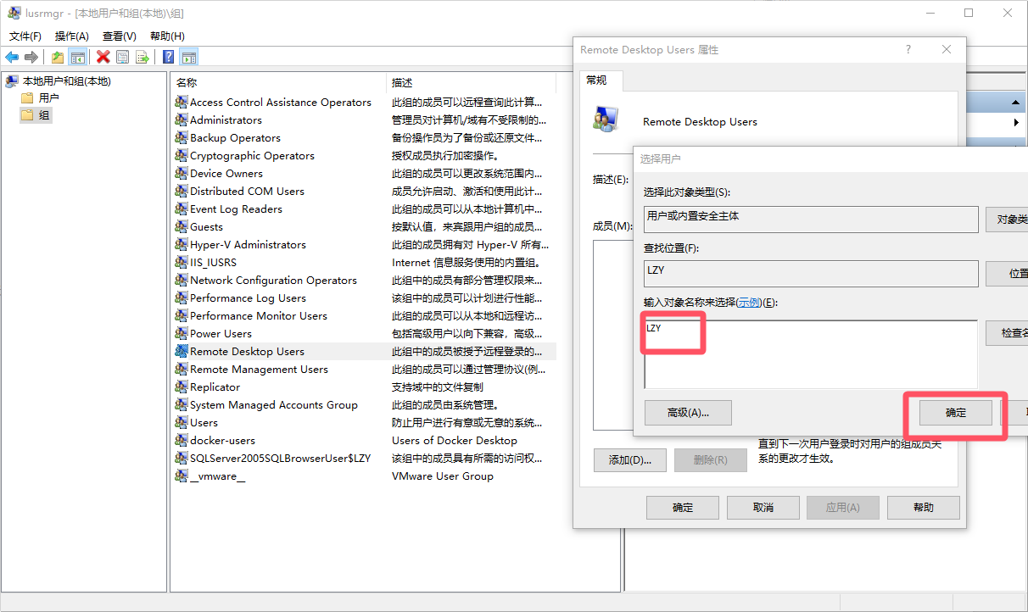Click the blue Back arrow in toolbar
The image size is (1028, 612).
pos(12,57)
